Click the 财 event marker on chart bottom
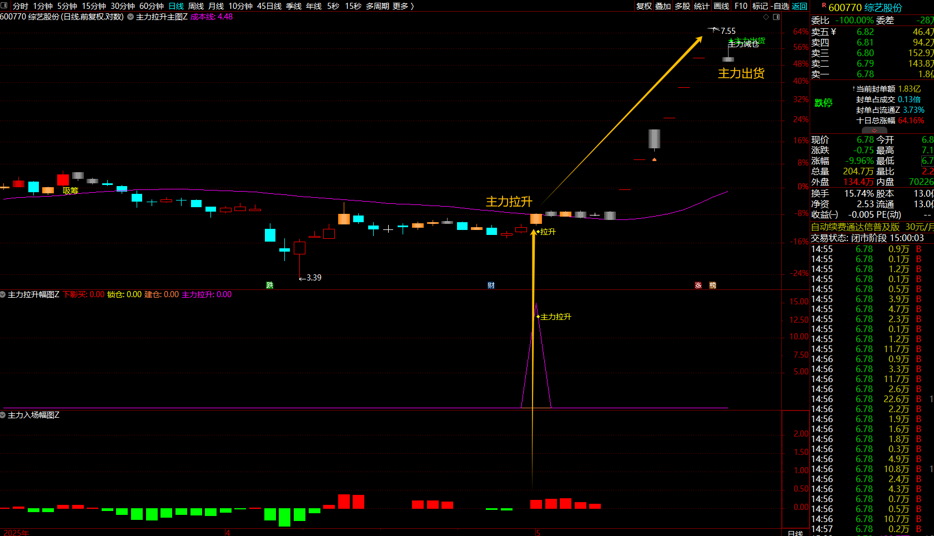This screenshot has width=934, height=536. click(x=491, y=285)
